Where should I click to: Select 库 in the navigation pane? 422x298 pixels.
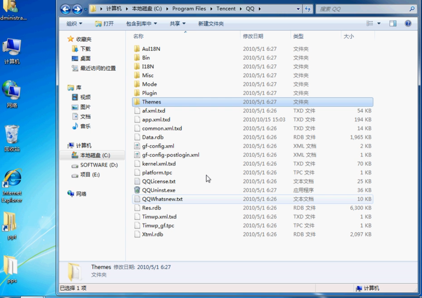pos(79,87)
